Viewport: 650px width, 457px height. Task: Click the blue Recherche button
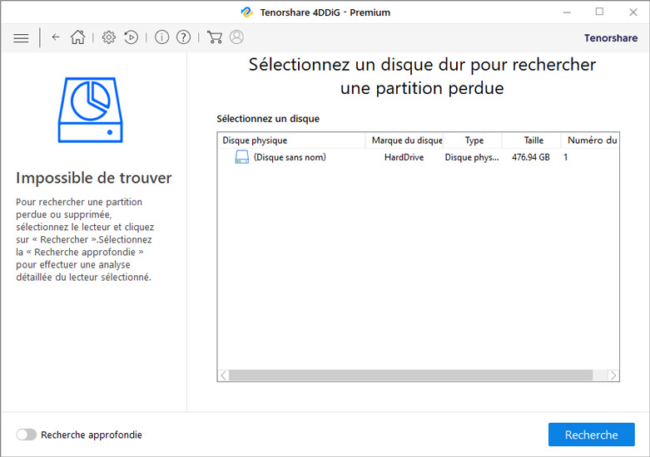(591, 435)
